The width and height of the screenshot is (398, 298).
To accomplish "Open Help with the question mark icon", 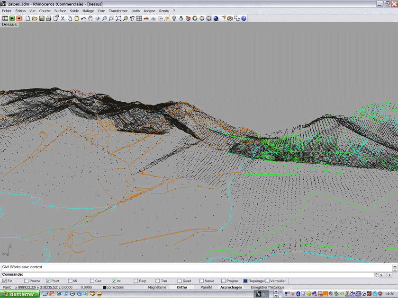I will (x=244, y=18).
